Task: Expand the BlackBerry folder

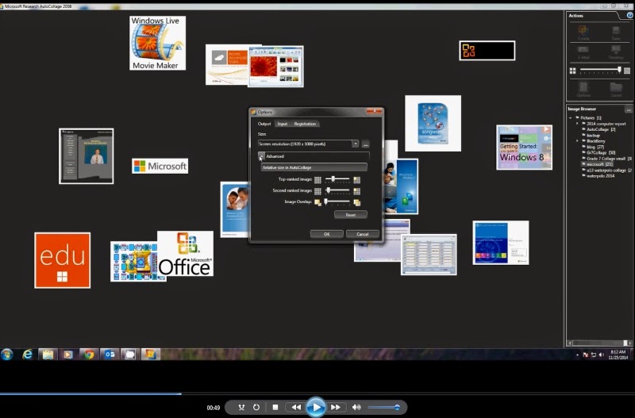Action: tap(578, 141)
